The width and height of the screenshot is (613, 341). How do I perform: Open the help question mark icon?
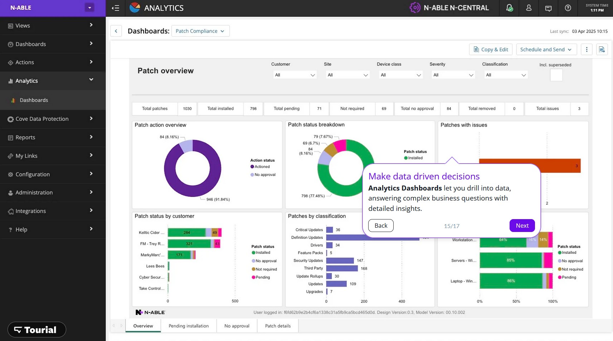(568, 8)
